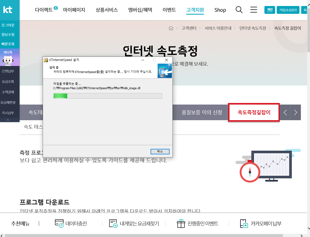Close the KTInternetSpeed installer window

(x=166, y=60)
